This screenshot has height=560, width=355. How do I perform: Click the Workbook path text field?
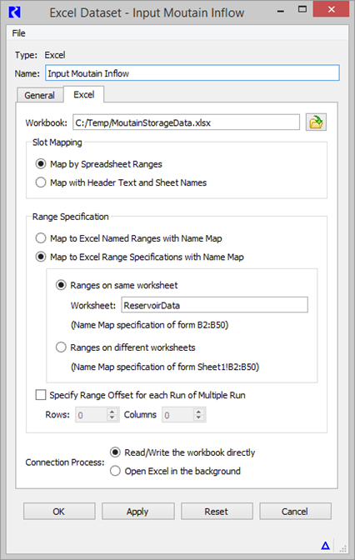(186, 122)
